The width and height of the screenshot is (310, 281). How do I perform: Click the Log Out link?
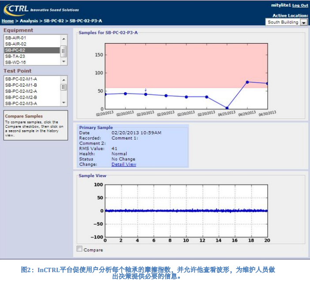pyautogui.click(x=300, y=5)
